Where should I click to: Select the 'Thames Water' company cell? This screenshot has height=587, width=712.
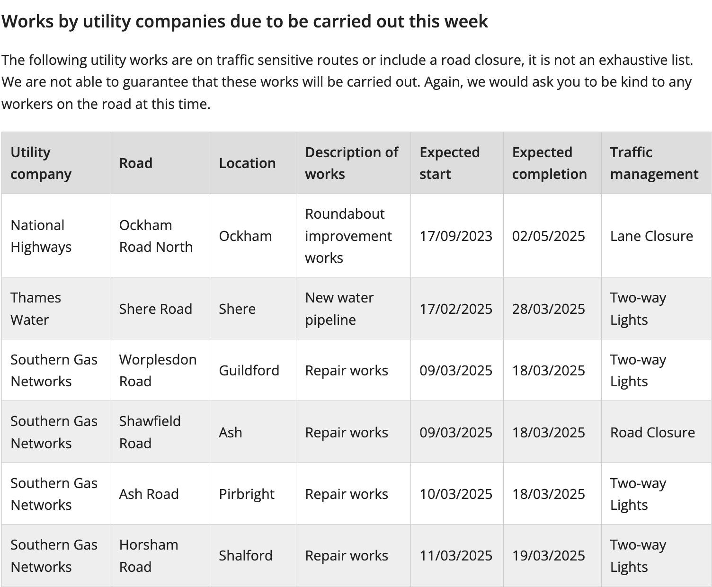pos(56,309)
